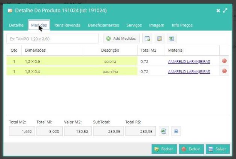Click the Qtd column header

point(14,50)
